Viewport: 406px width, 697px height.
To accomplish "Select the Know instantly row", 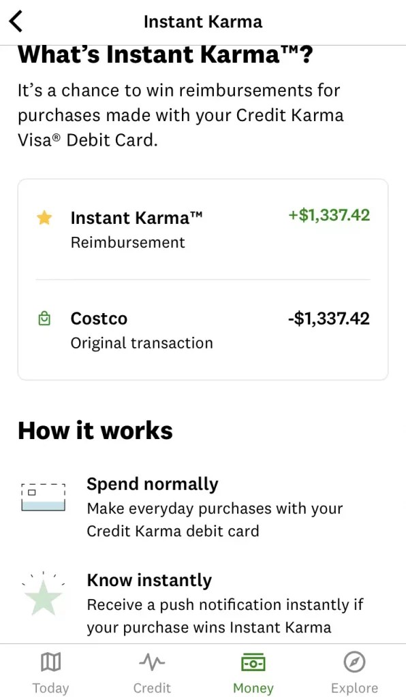I will [204, 602].
